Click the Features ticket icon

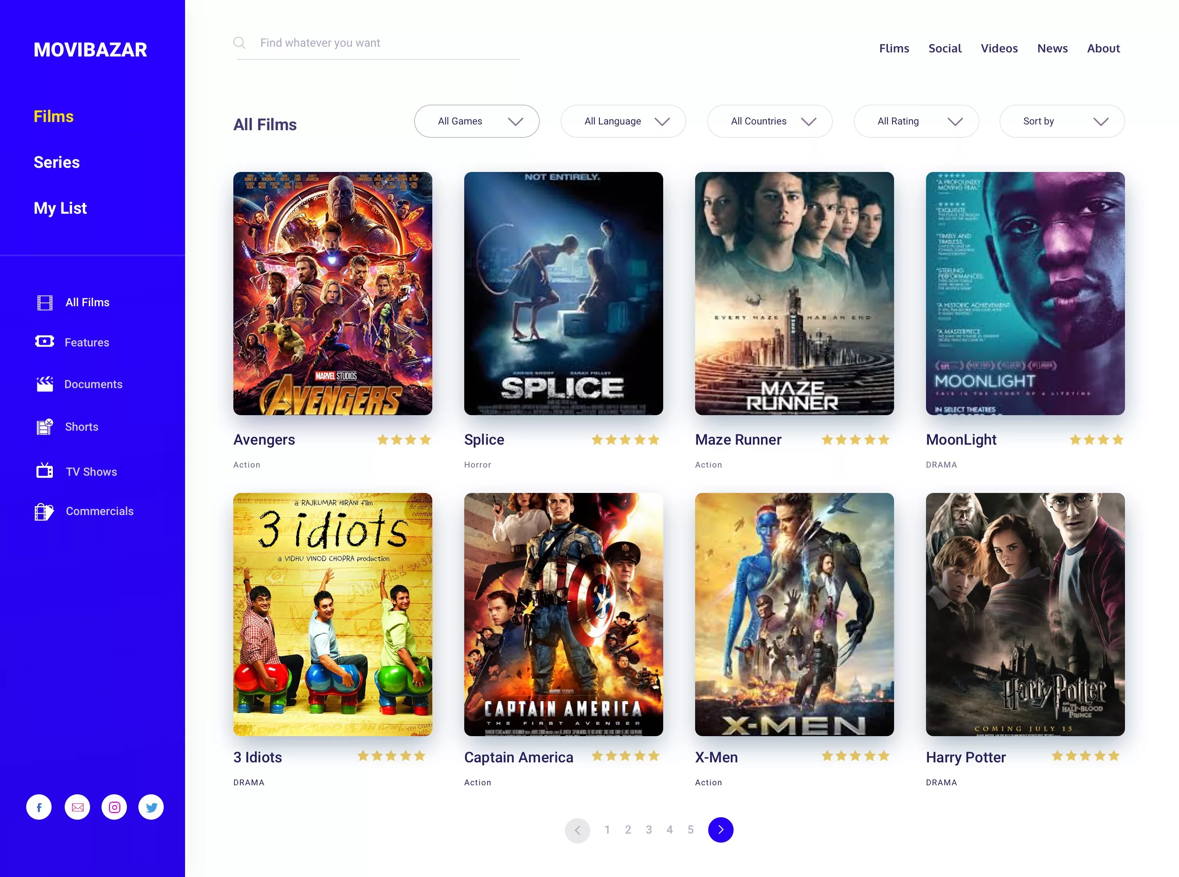tap(45, 341)
